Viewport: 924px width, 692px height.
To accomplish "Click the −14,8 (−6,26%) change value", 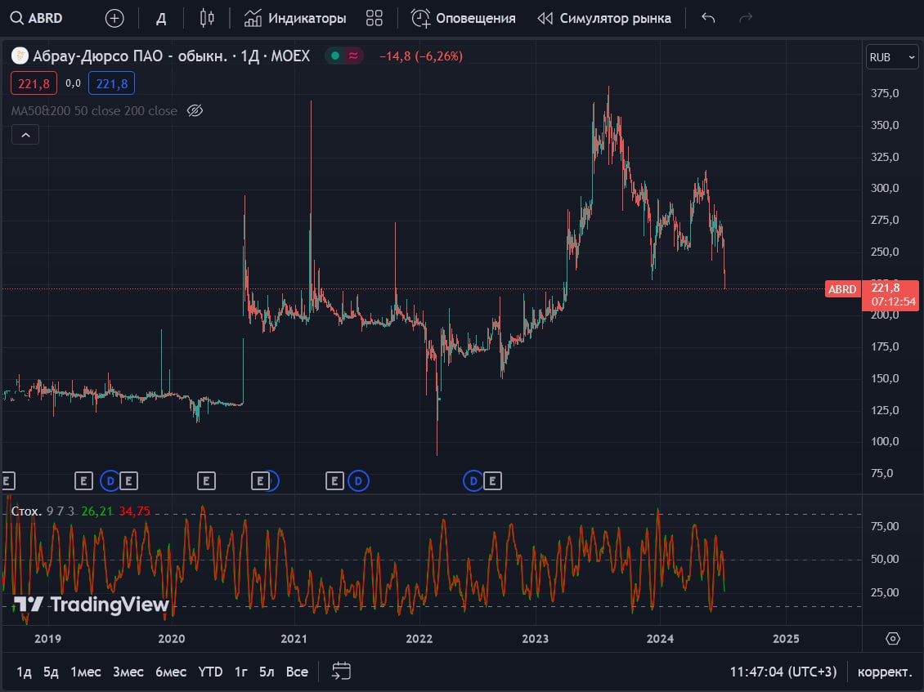I will 421,56.
